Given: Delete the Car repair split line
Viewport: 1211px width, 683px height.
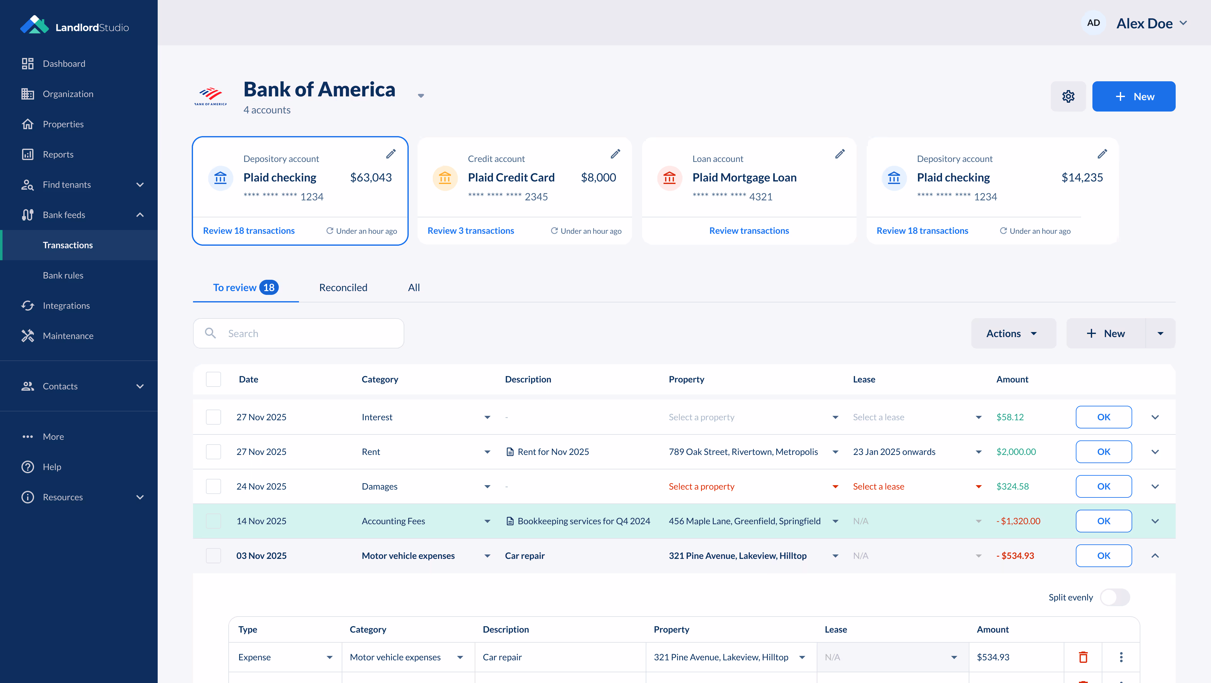Looking at the screenshot, I should (x=1083, y=657).
